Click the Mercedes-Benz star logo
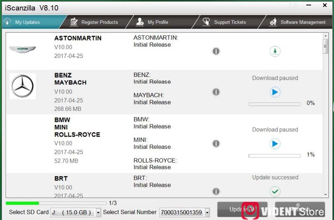334x220 pixels. [22, 86]
